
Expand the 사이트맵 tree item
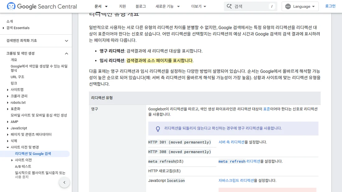[x=8, y=90]
